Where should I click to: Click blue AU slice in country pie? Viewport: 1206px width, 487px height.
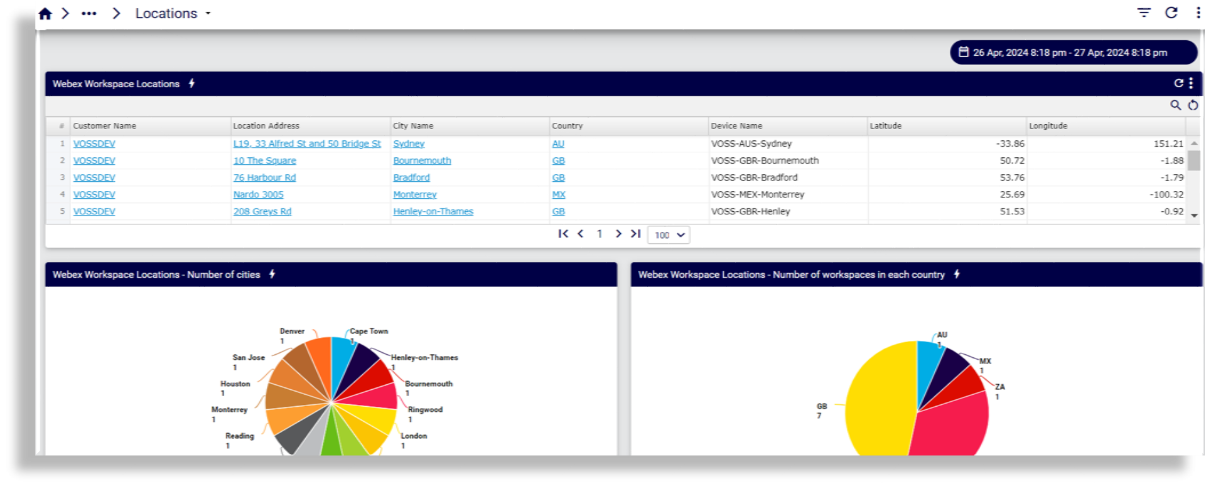pos(928,370)
